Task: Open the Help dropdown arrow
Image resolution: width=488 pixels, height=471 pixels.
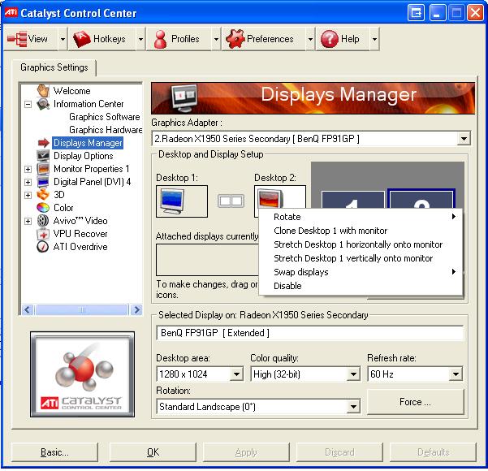Action: coord(374,39)
